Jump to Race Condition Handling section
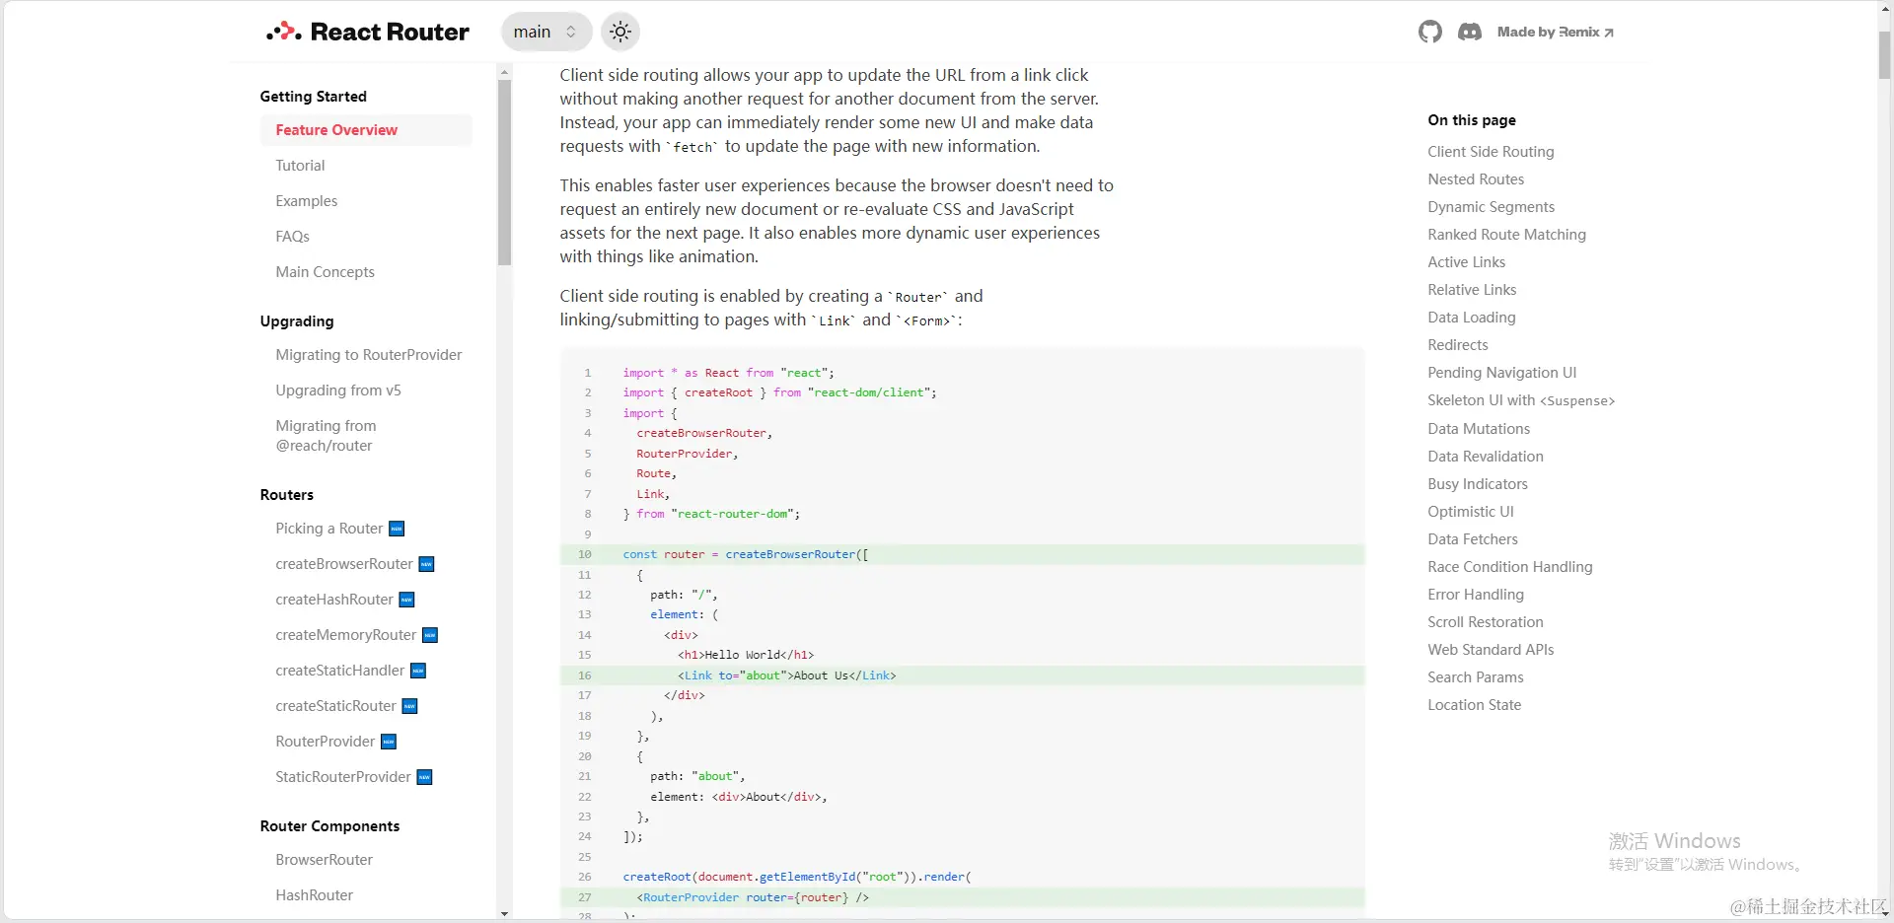The width and height of the screenshot is (1894, 923). click(x=1509, y=567)
